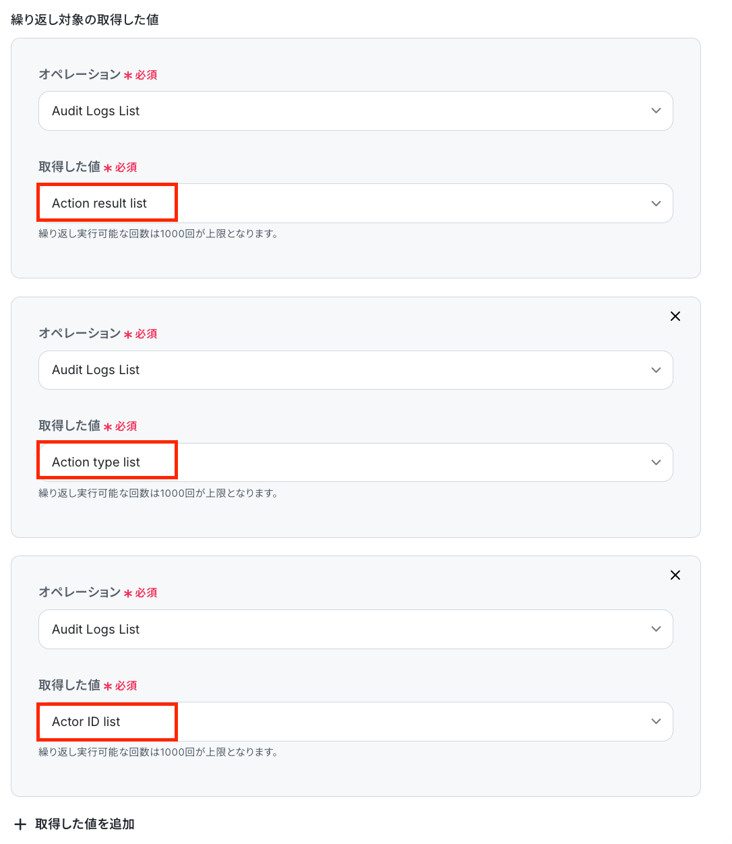The width and height of the screenshot is (732, 844).
Task: Click the オペレーション label in the first card
Action: tap(80, 74)
